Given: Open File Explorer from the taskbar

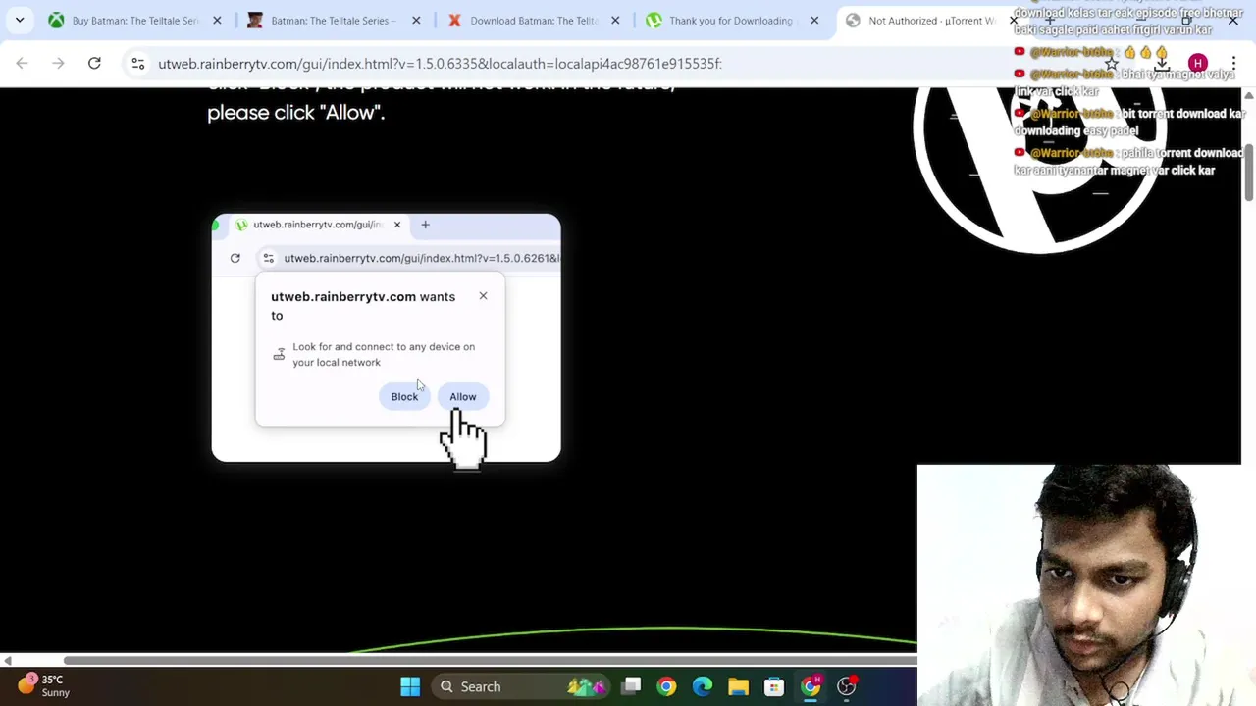Looking at the screenshot, I should tap(738, 686).
